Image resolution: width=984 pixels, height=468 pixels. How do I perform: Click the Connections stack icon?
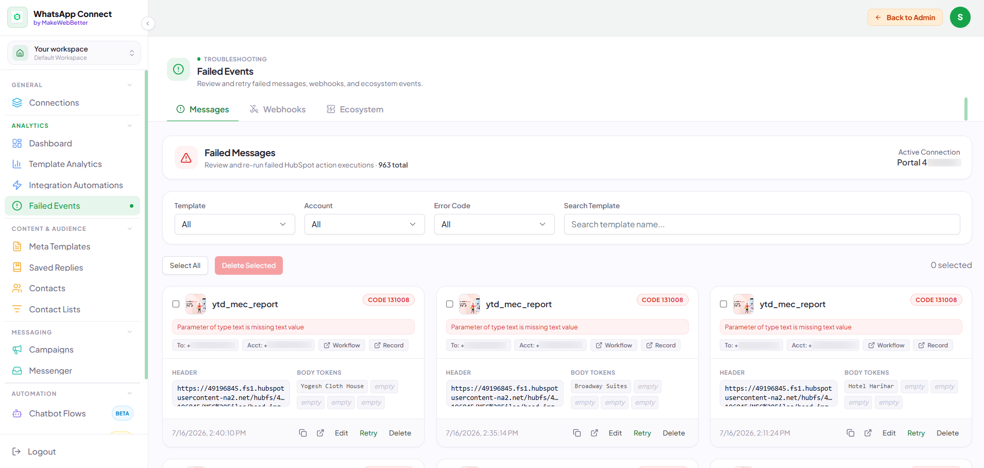point(17,103)
